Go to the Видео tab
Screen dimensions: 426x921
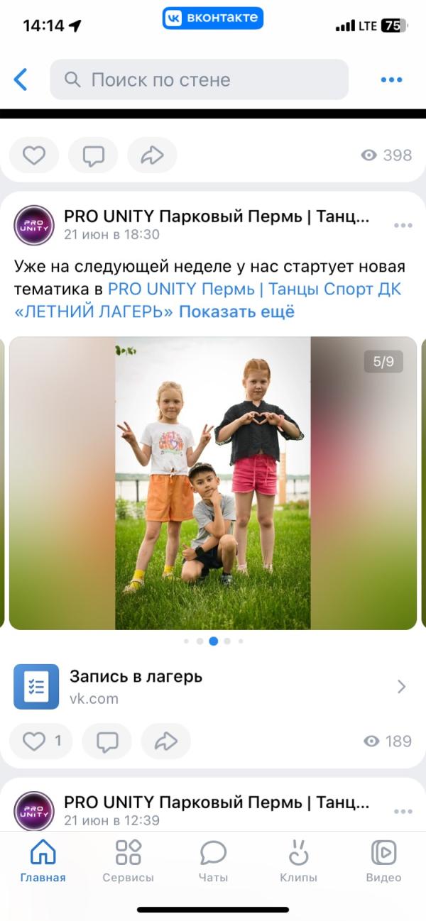[383, 861]
